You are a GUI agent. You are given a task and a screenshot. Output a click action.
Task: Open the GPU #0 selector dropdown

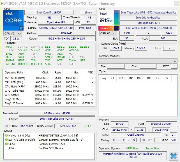(x=108, y=33)
